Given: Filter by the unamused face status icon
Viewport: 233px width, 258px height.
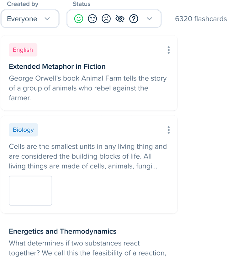Looking at the screenshot, I should click(92, 19).
